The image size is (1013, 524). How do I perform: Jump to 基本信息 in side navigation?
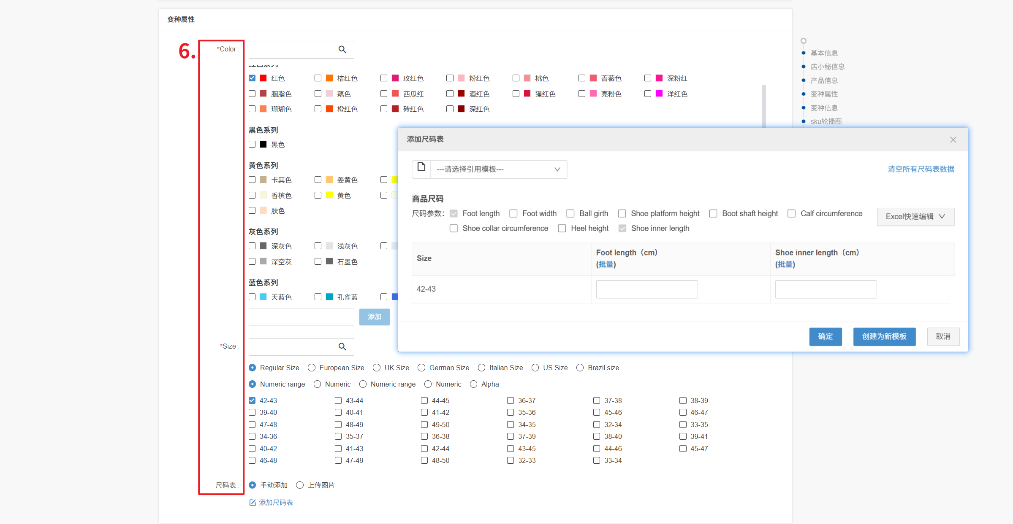click(x=824, y=53)
